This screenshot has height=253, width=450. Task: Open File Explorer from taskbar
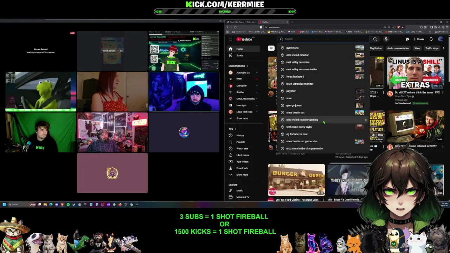(x=45, y=205)
